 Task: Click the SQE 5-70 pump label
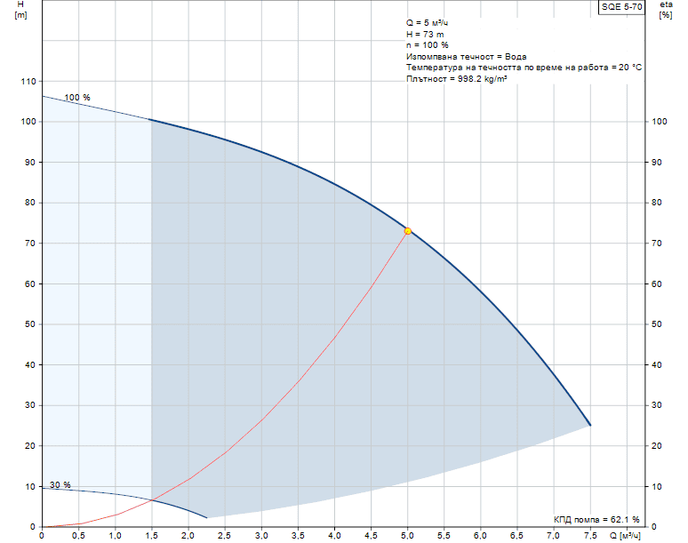click(x=620, y=6)
